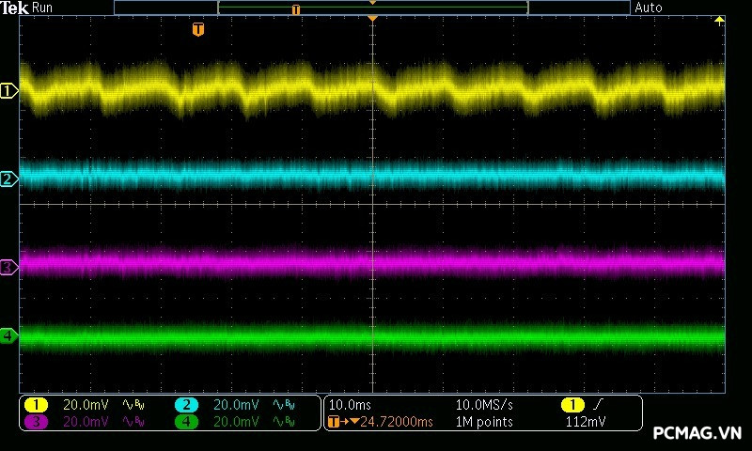Select the green channel 4 readout badge
Viewport: 752px width, 451px height.
click(186, 422)
